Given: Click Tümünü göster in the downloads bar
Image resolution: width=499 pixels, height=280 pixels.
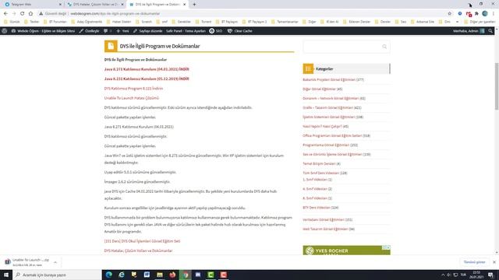Looking at the screenshot, I should click(474, 262).
